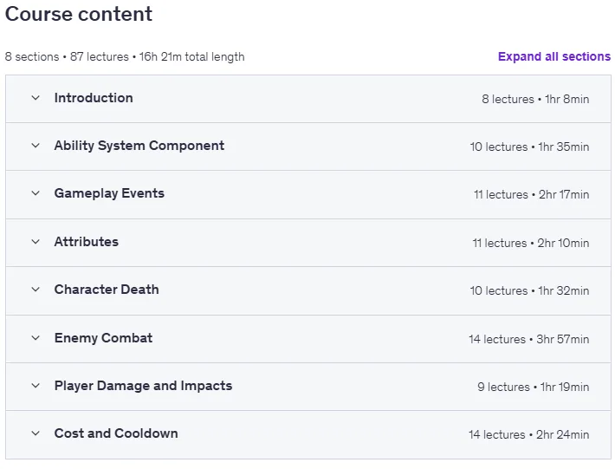Click chevron beside Player Damage and Impacts

point(36,386)
